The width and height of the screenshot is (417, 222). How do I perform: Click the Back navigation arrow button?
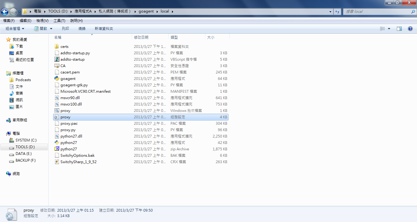click(5, 12)
